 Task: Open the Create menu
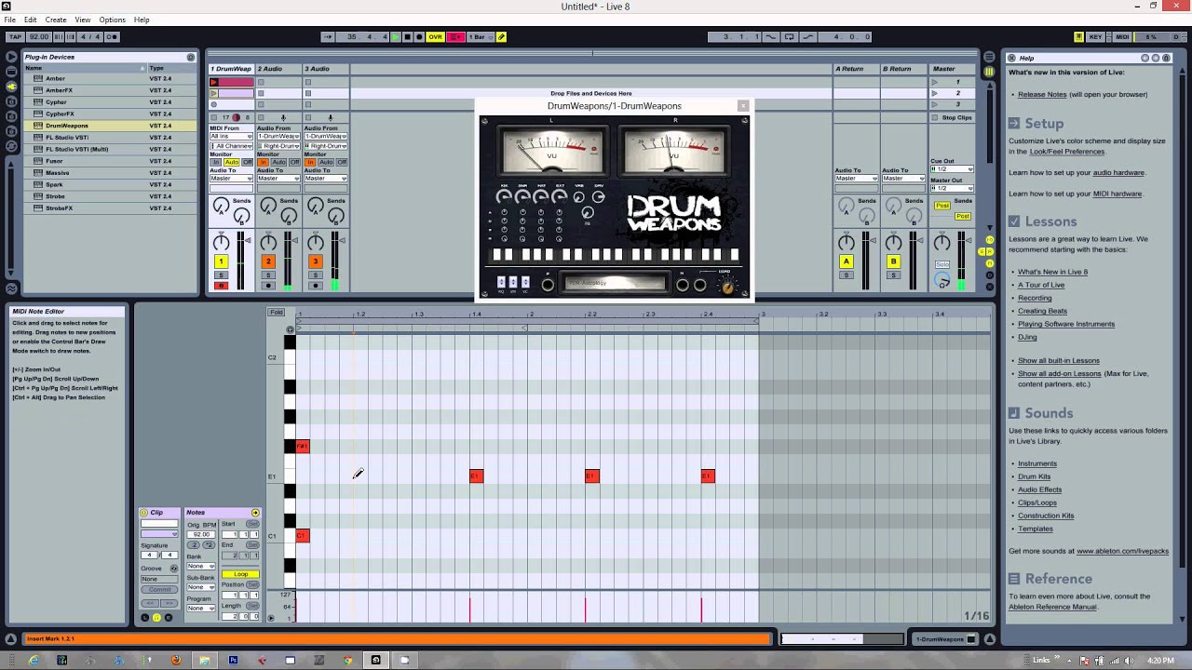[x=56, y=20]
